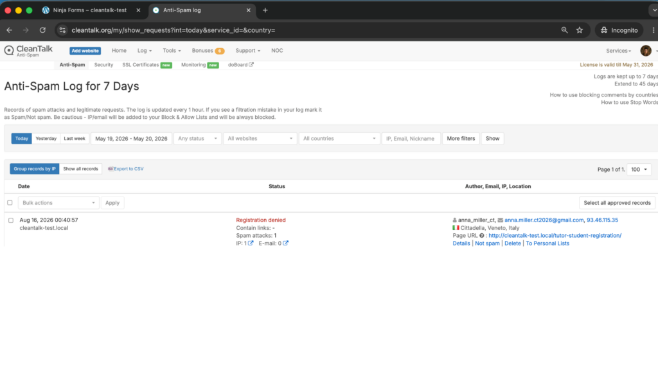Open new browser tab with plus icon

coord(265,10)
